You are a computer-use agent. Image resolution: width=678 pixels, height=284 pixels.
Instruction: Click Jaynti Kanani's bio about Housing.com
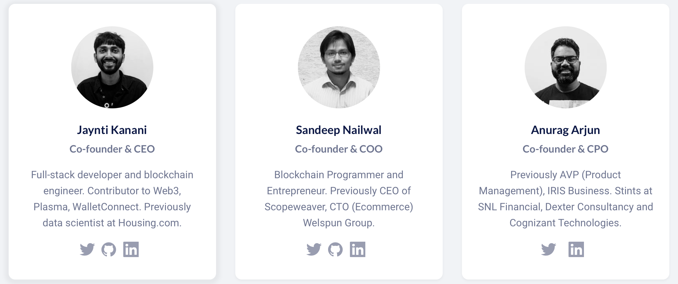pyautogui.click(x=112, y=199)
